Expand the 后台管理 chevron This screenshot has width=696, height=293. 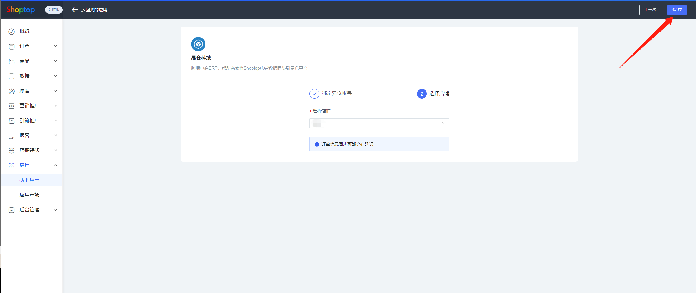(55, 210)
